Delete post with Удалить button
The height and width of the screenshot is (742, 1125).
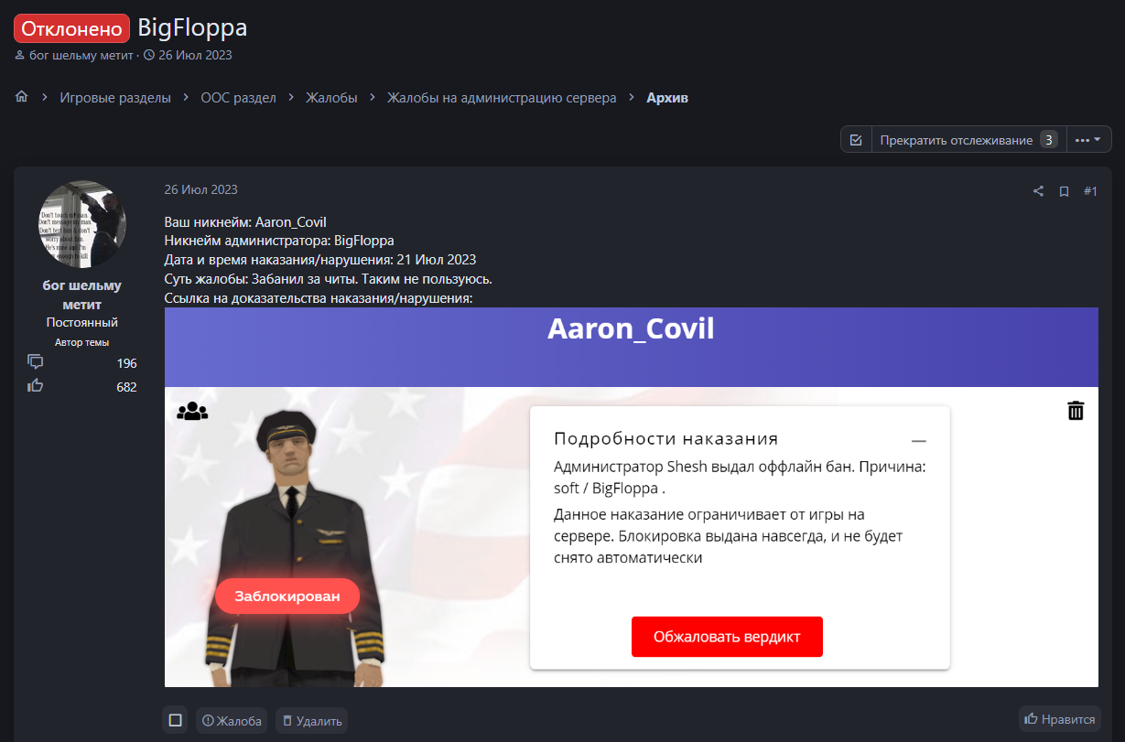coord(311,720)
